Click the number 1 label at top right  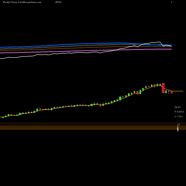171,2
